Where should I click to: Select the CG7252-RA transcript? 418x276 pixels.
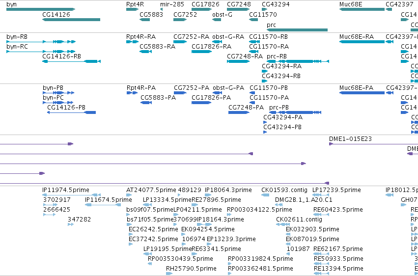[x=180, y=42]
